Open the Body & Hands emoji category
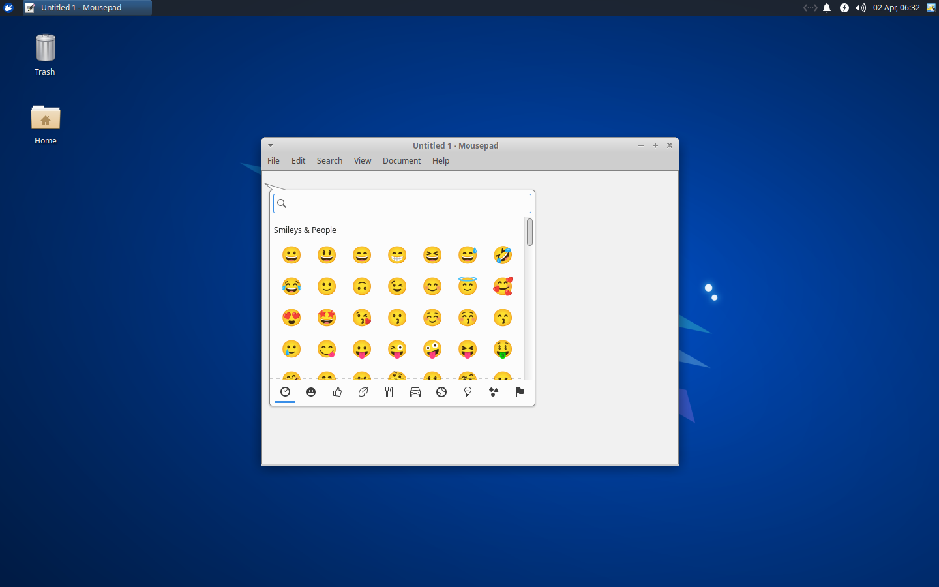This screenshot has height=587, width=939. point(337,392)
